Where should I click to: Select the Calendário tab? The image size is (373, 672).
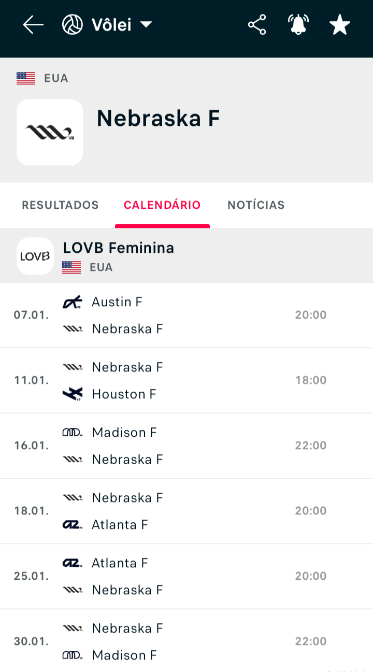(162, 205)
